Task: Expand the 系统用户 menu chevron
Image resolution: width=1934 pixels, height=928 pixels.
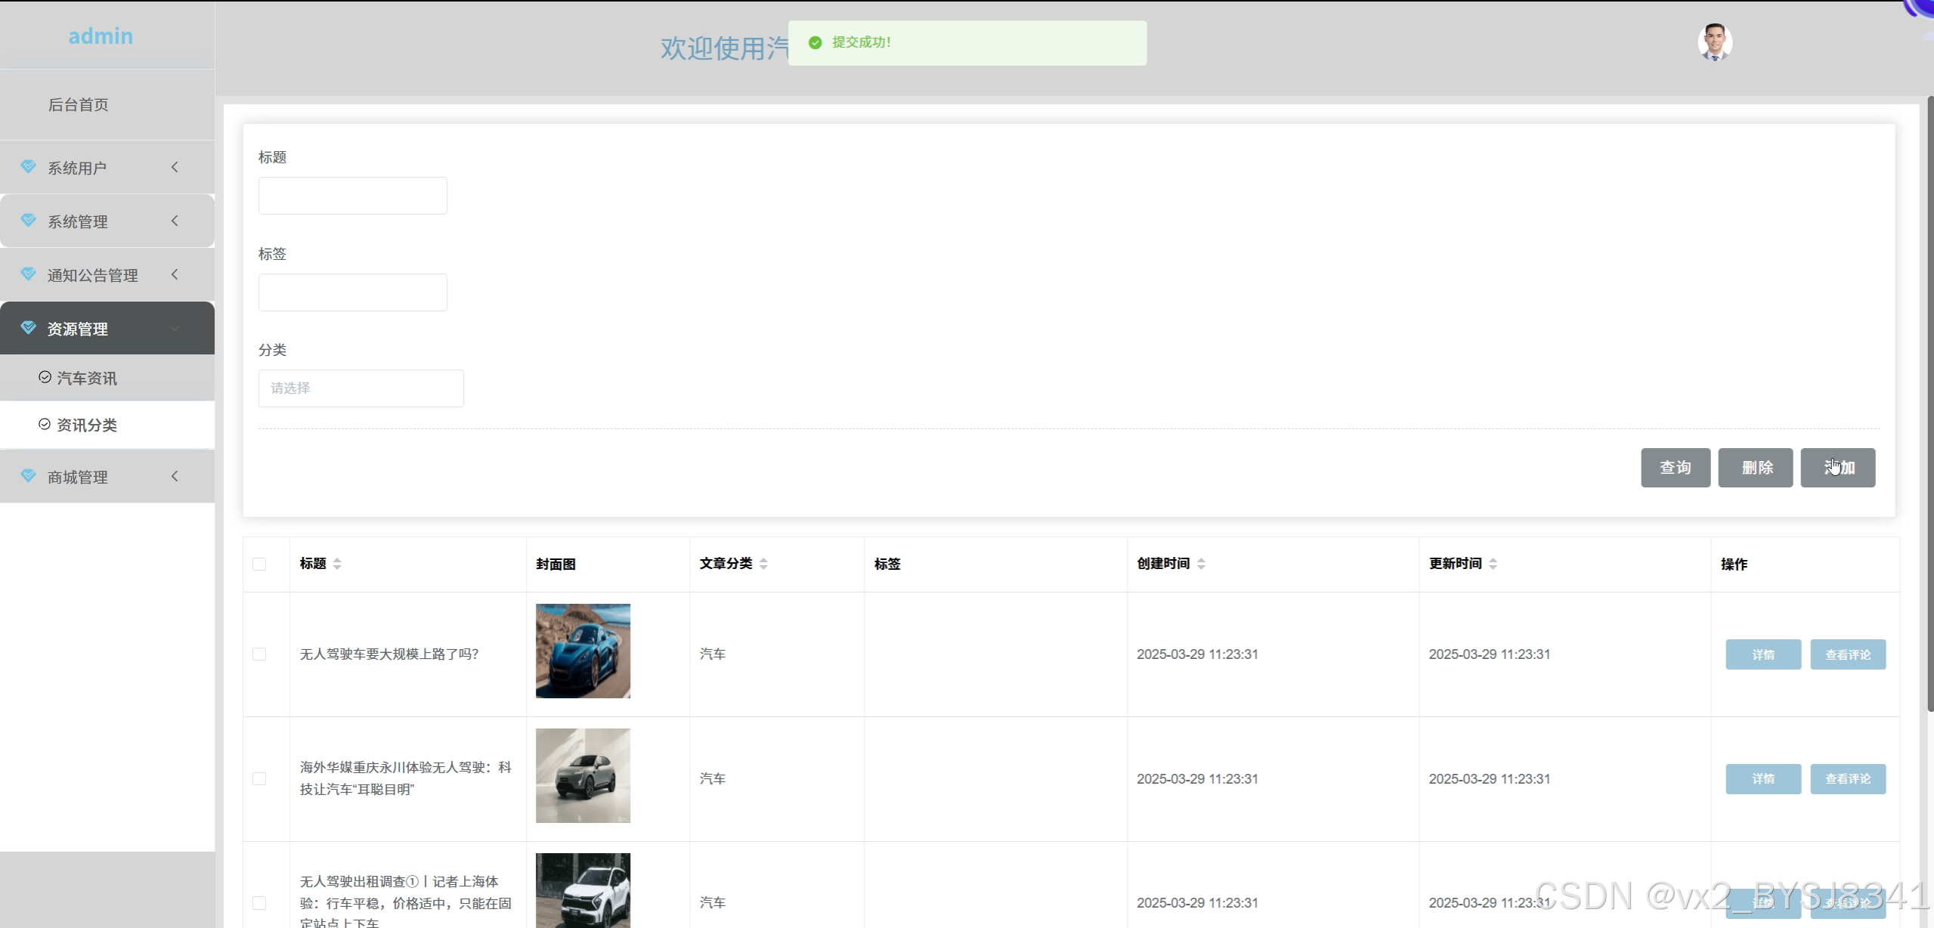Action: click(175, 167)
